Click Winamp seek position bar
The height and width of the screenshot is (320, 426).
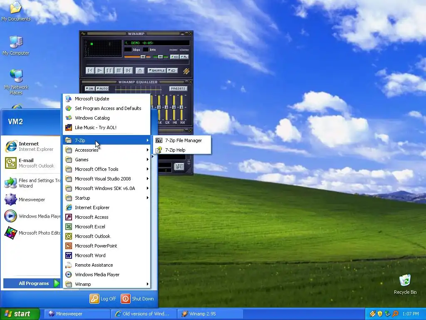coord(137,63)
